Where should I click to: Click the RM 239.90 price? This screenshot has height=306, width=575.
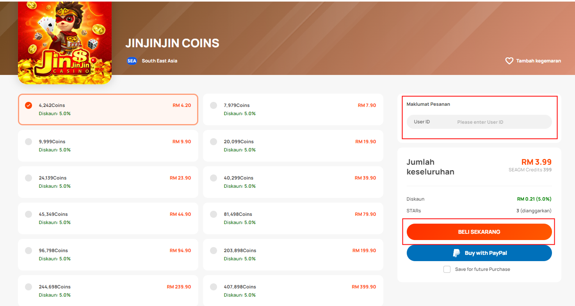click(x=179, y=287)
